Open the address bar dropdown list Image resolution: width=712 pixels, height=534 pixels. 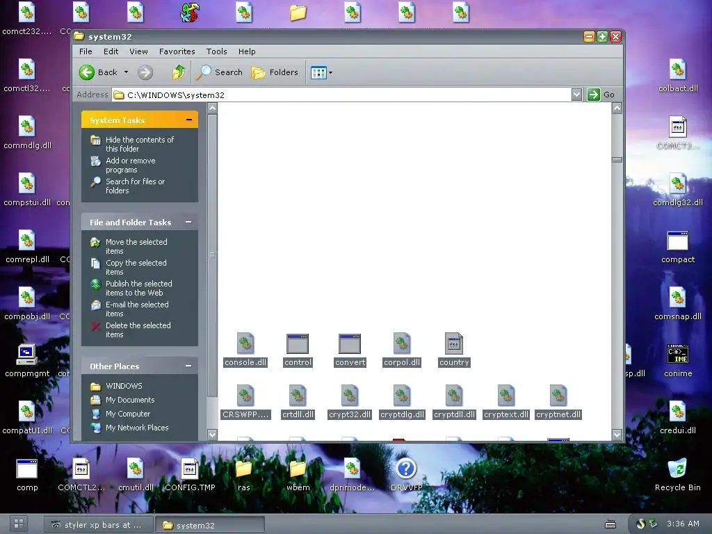click(576, 95)
